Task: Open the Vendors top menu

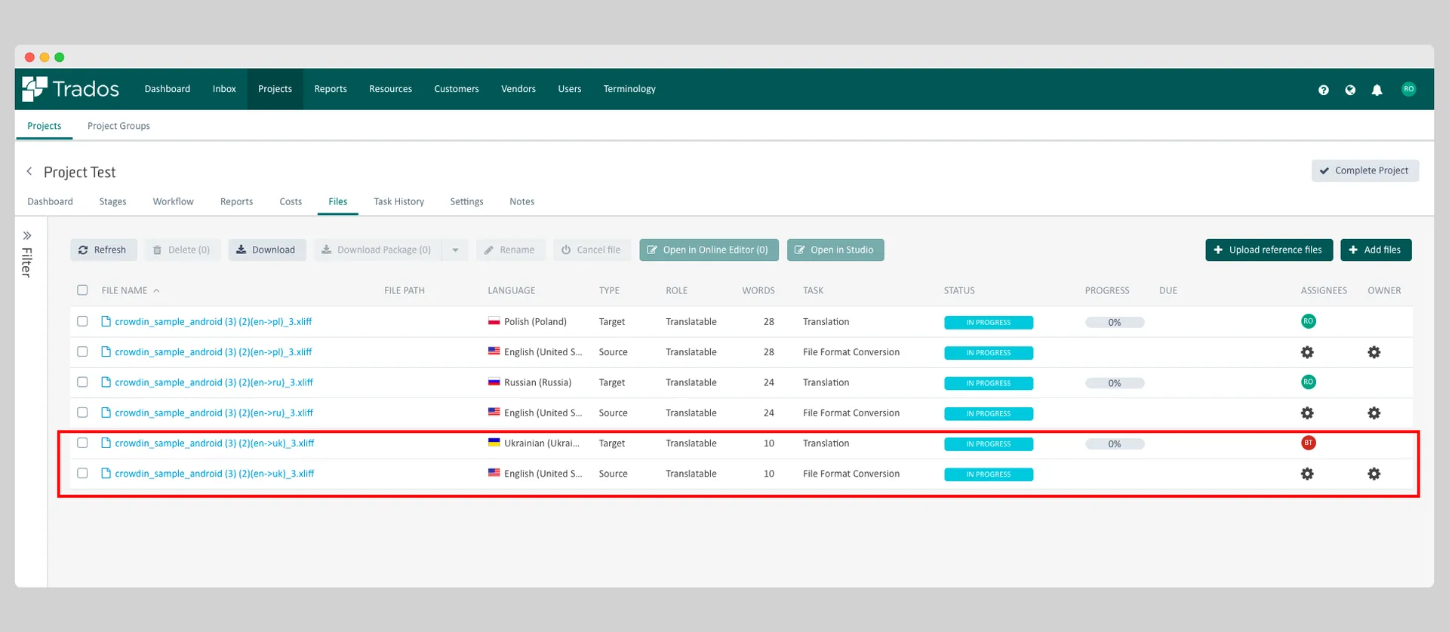Action: click(x=518, y=89)
